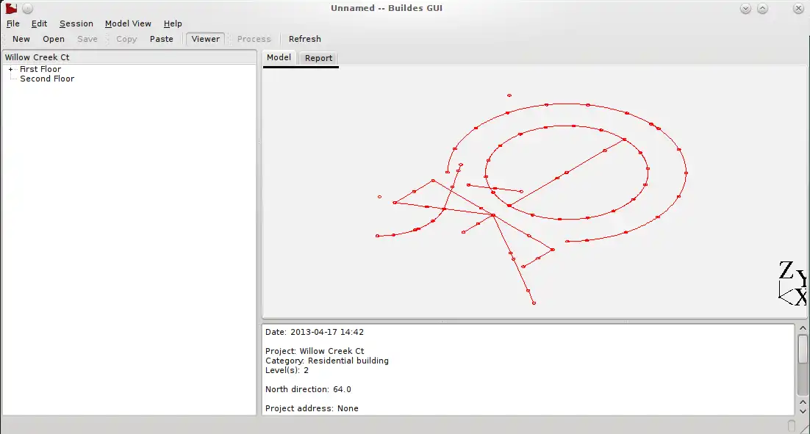Click the isolated node above the outer arc
The height and width of the screenshot is (434, 810).
tap(509, 95)
